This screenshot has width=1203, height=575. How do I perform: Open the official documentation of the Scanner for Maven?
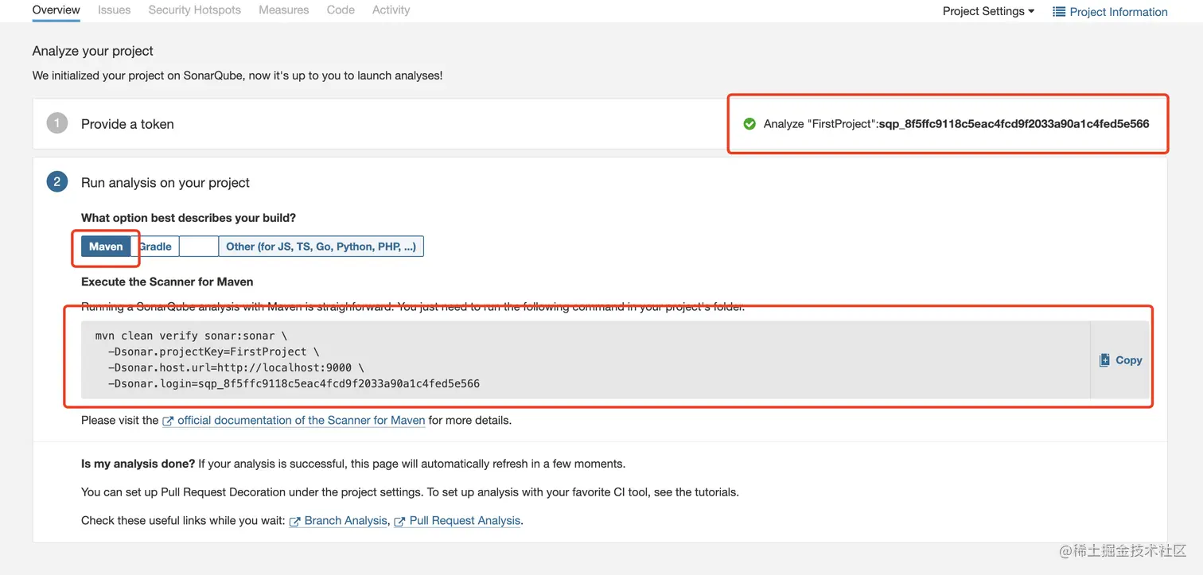click(301, 420)
